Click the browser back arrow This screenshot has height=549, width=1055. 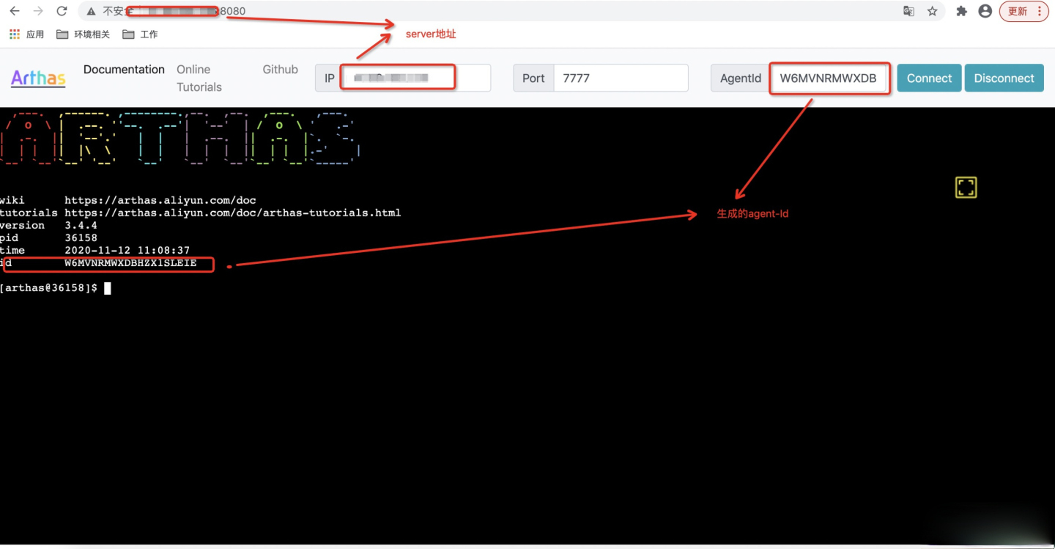pyautogui.click(x=15, y=11)
